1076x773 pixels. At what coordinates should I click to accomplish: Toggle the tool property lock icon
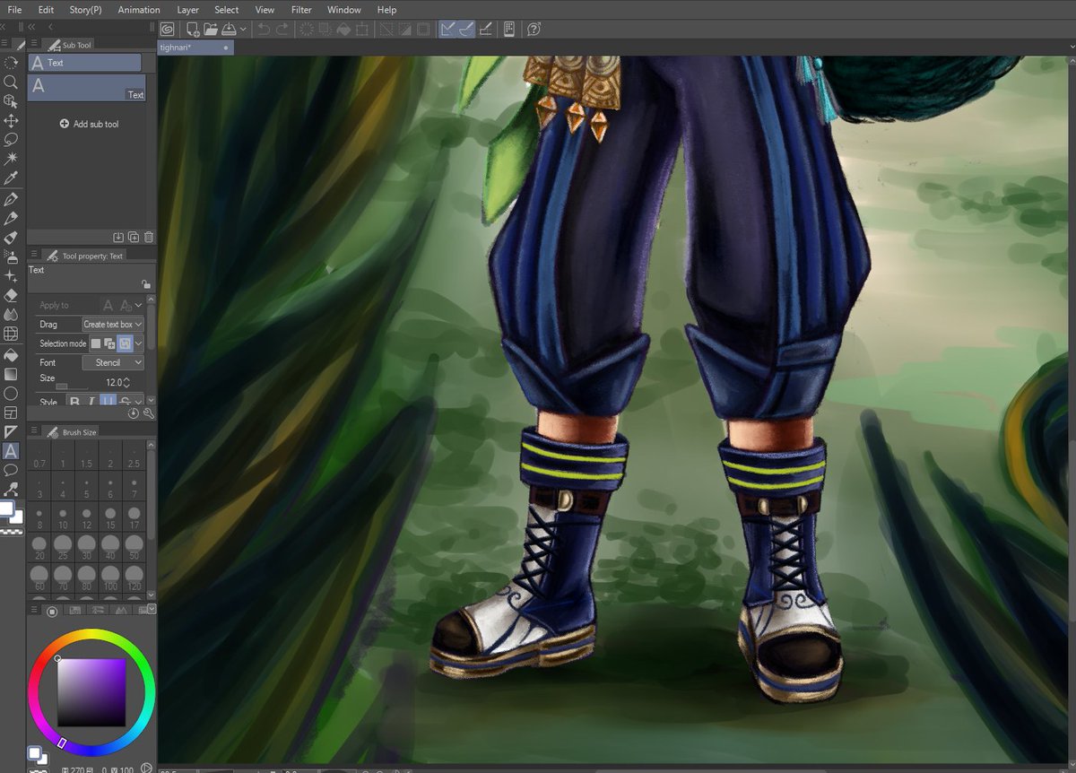point(145,283)
